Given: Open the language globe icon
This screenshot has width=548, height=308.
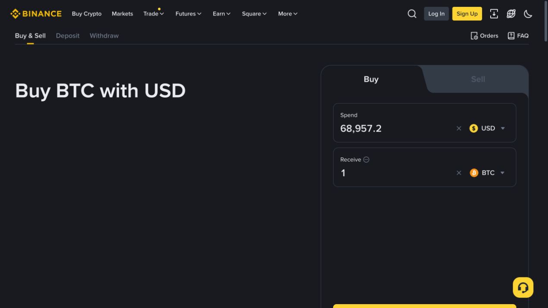Looking at the screenshot, I should point(511,14).
